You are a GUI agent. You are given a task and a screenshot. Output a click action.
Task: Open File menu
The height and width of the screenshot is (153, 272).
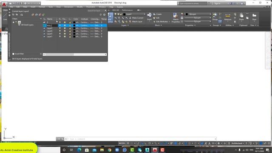point(11,7)
